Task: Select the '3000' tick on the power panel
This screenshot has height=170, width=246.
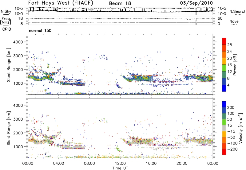Action: pyautogui.click(x=18, y=56)
